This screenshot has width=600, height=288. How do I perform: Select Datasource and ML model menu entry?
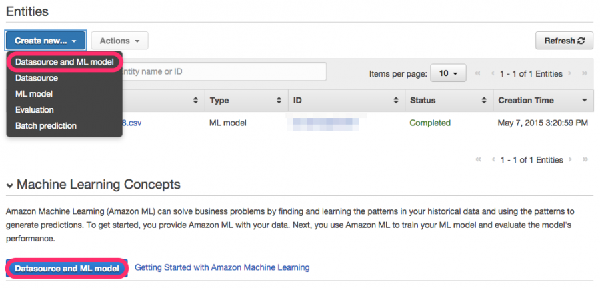[x=64, y=62]
